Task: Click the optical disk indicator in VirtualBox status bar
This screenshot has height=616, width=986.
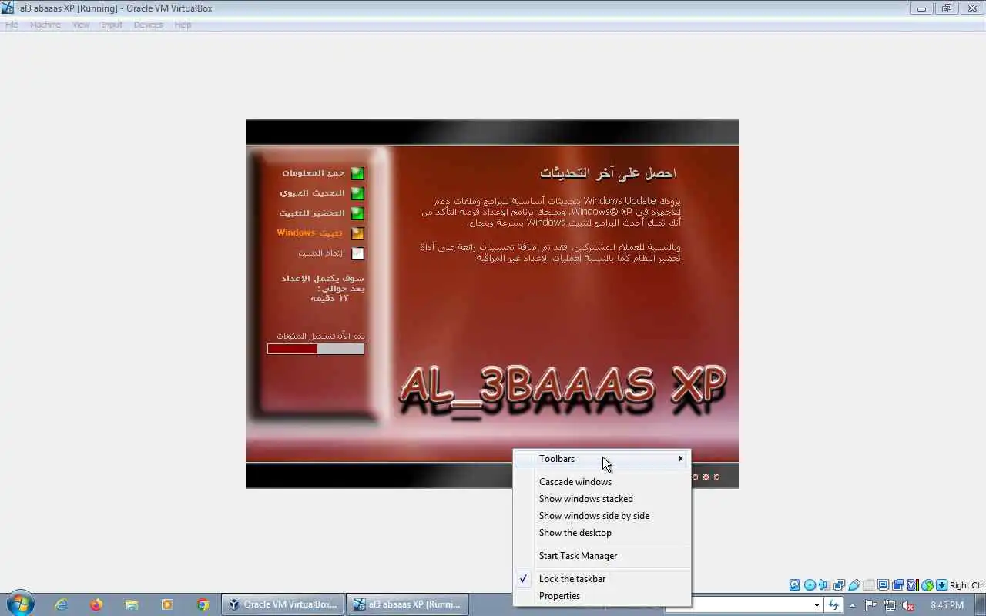Action: 810,585
